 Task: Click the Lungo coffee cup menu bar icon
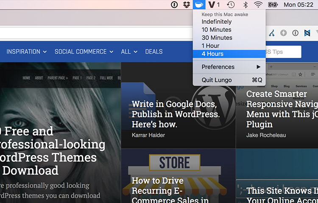[x=199, y=5]
